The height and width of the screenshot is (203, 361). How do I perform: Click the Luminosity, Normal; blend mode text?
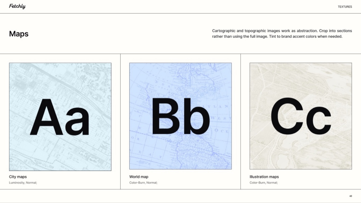[x=23, y=183]
